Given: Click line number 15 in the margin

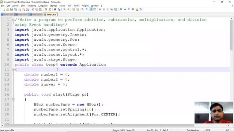Looking at the screenshot, I should (7, 89).
